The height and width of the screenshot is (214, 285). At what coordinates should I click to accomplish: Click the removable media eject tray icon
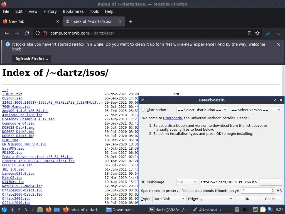coord(237,210)
